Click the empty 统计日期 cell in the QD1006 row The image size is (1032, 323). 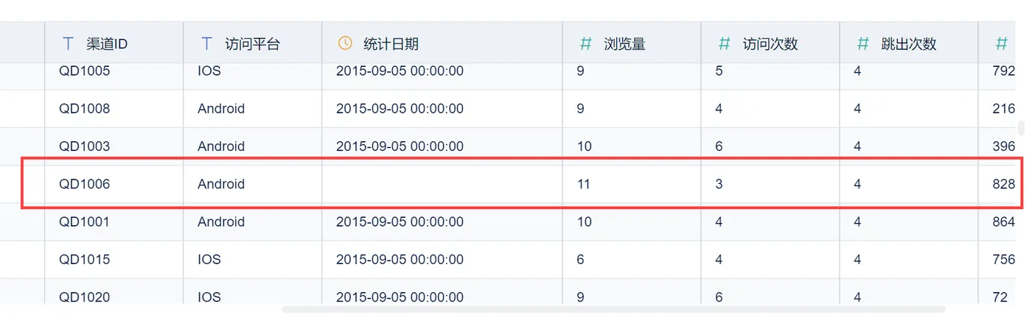pos(442,184)
